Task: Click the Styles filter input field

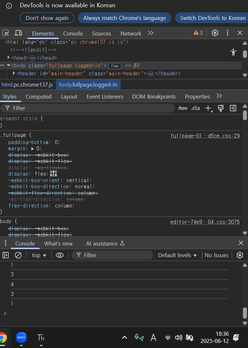Action: click(x=87, y=108)
